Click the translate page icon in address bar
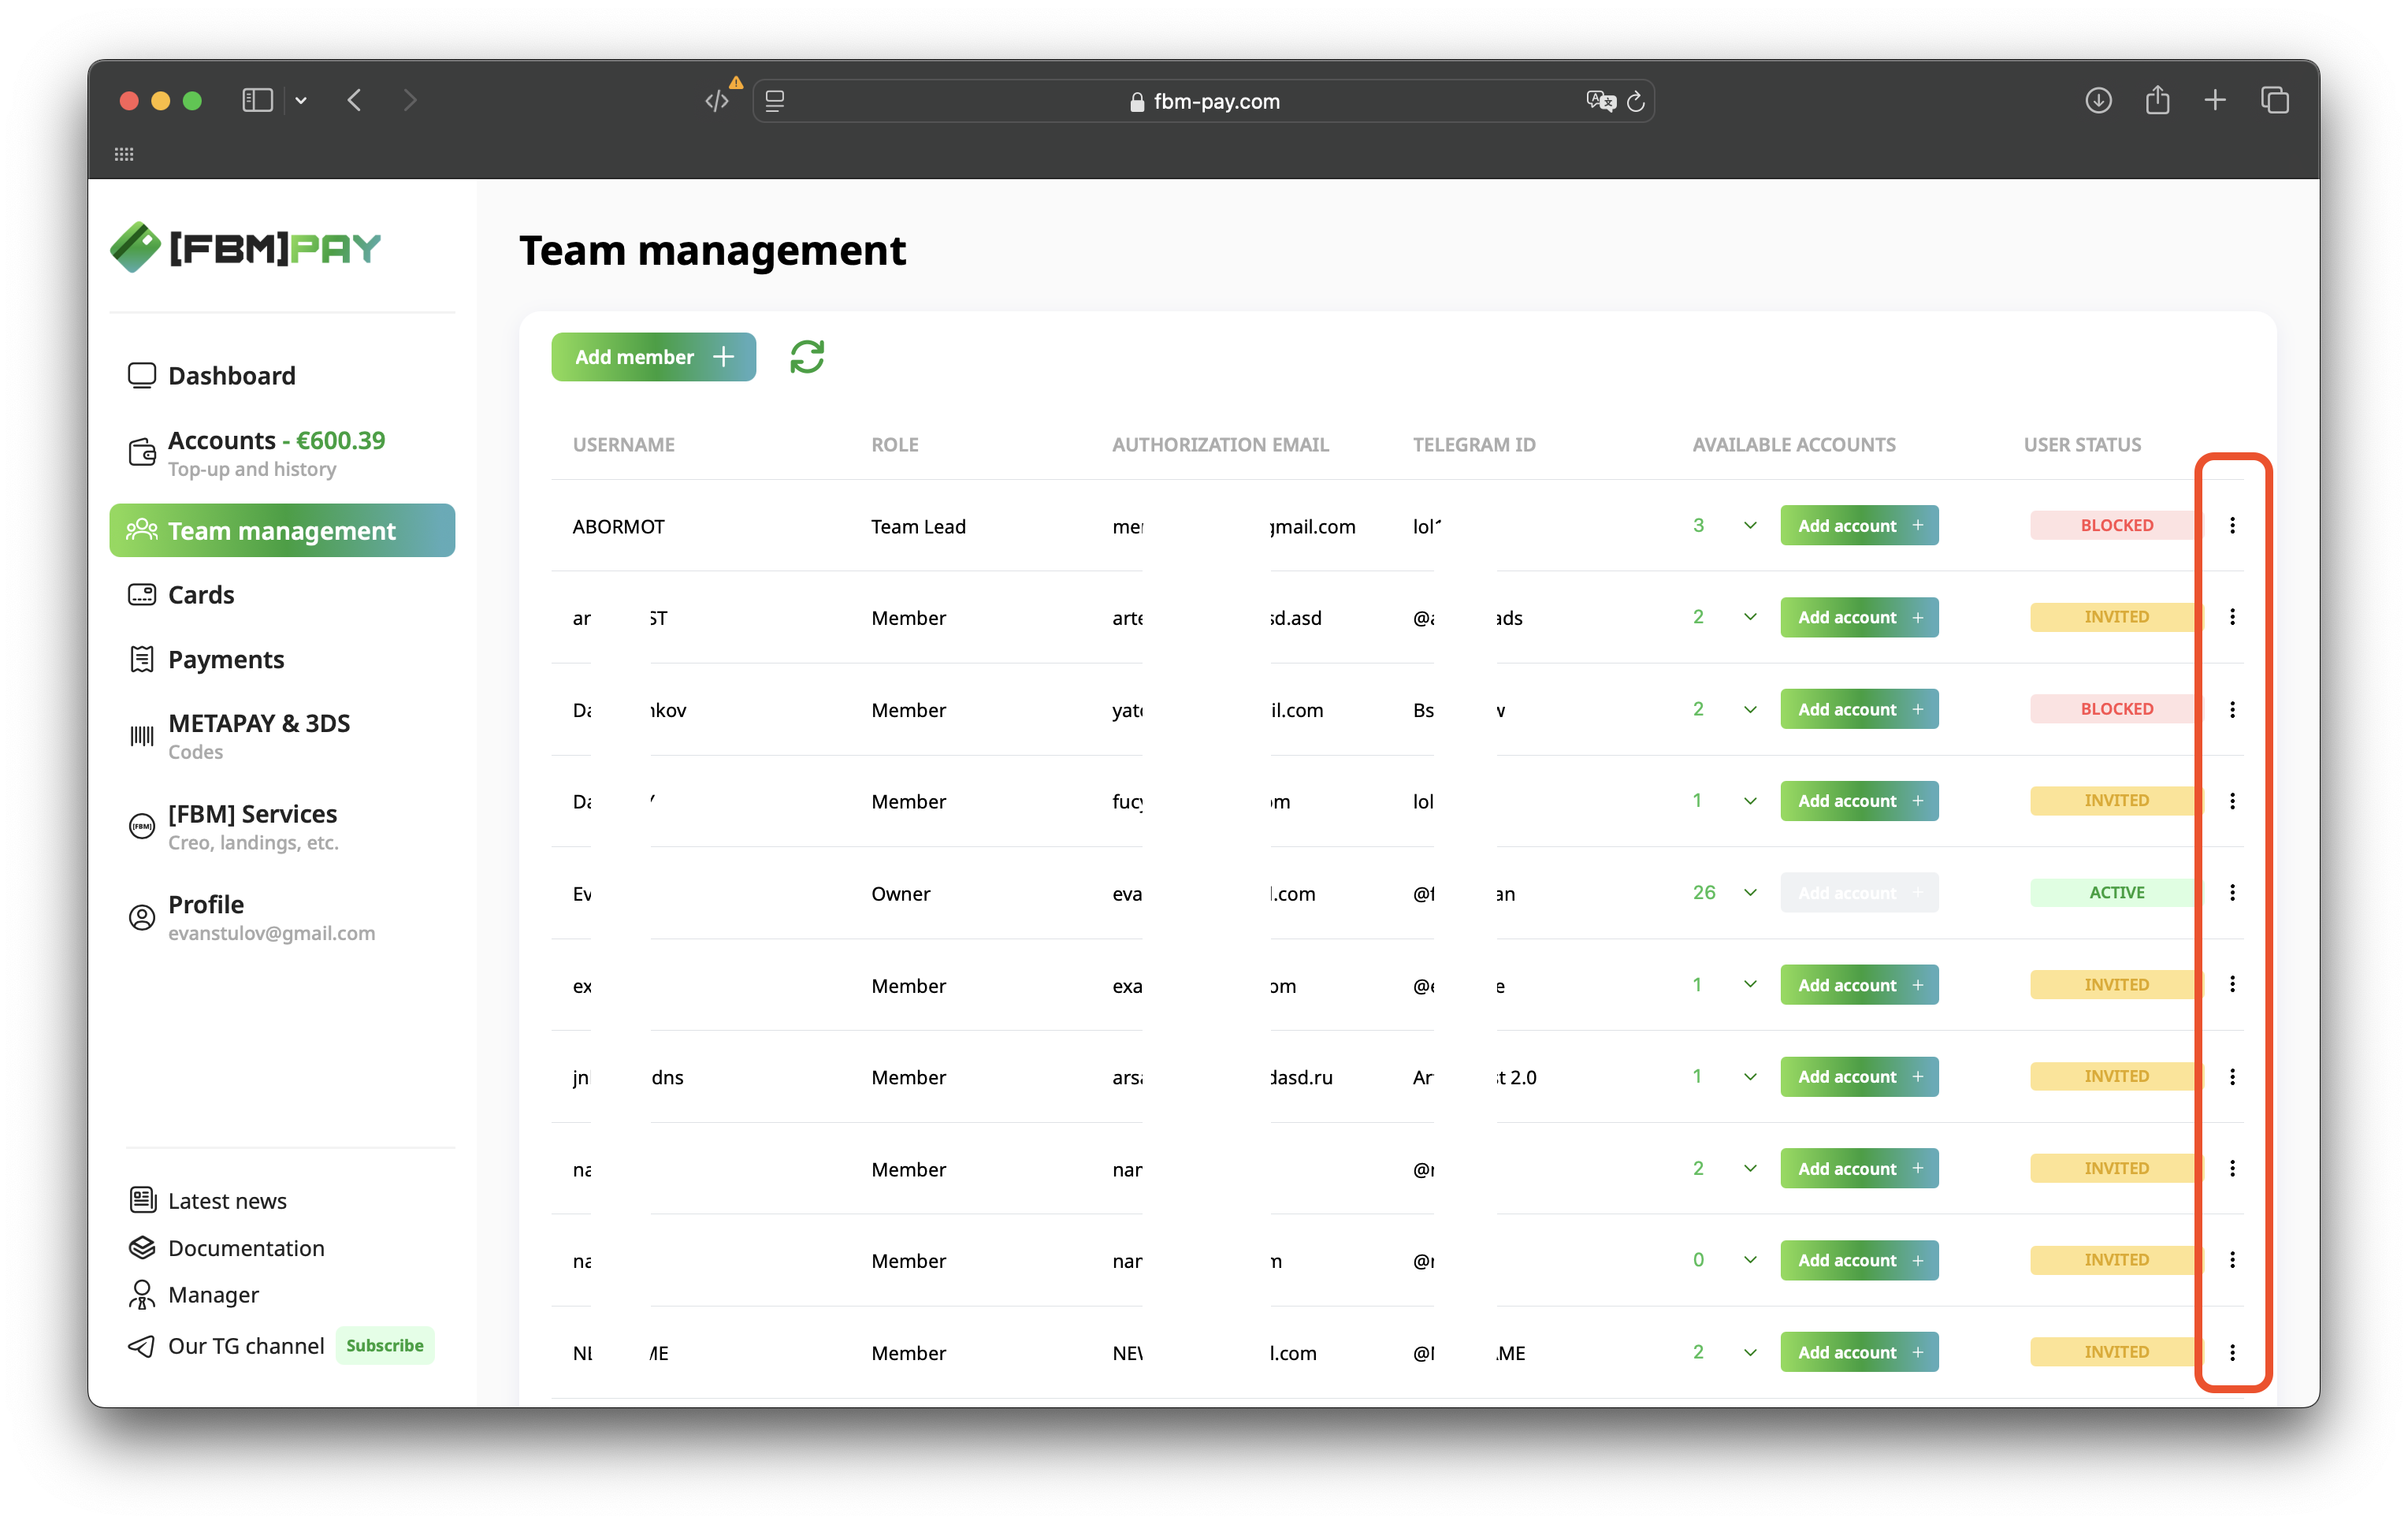The height and width of the screenshot is (1524, 2408). click(1600, 101)
